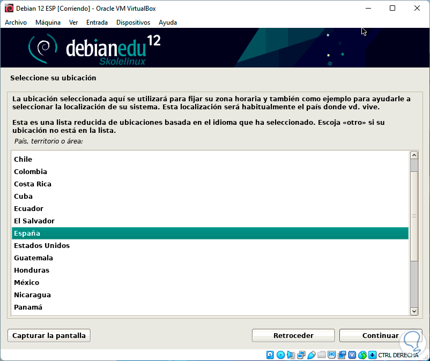Click the recording status icon
Screen dimensions: 430x361
click(342, 355)
